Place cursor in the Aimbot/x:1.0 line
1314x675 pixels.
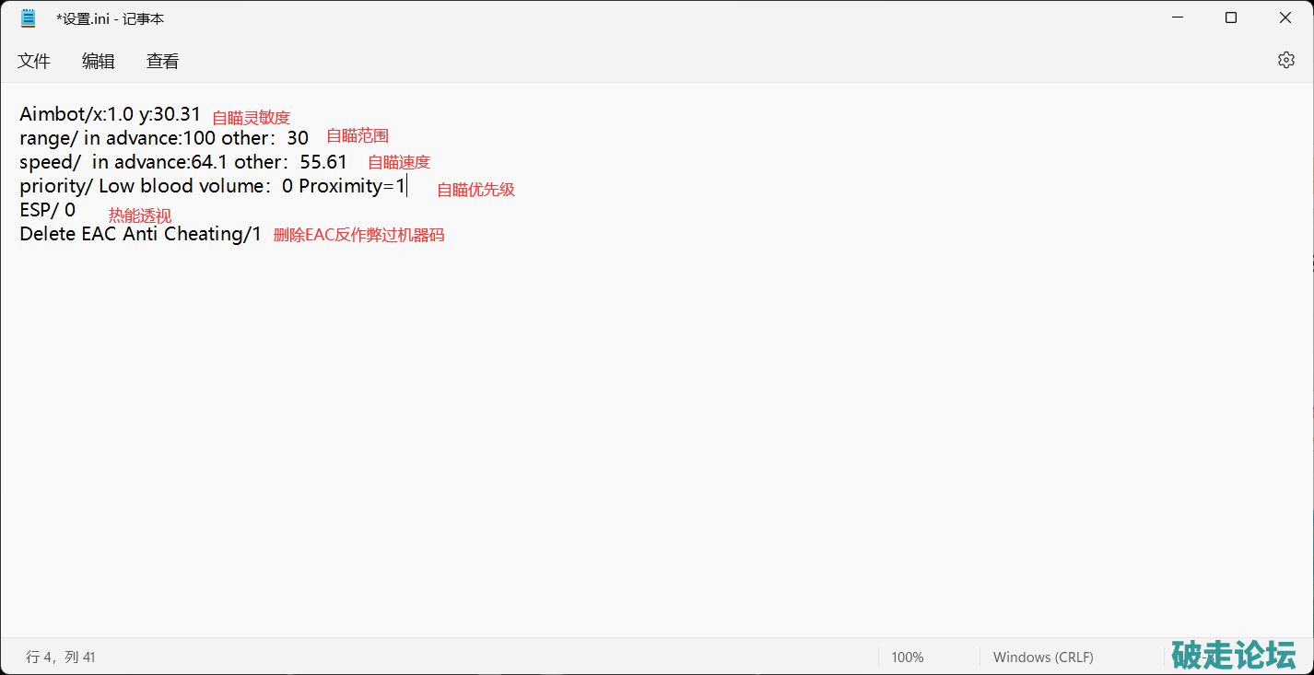[110, 114]
